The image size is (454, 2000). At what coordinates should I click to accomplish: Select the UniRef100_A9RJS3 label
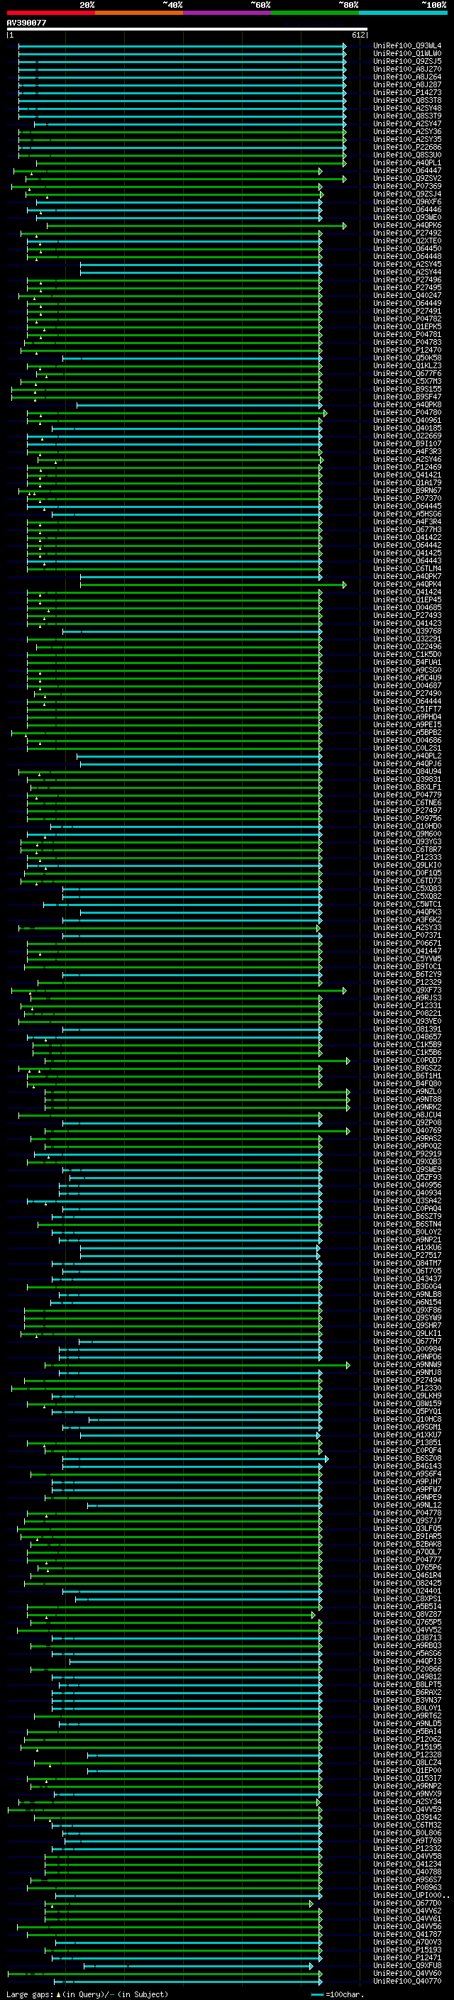click(x=406, y=998)
